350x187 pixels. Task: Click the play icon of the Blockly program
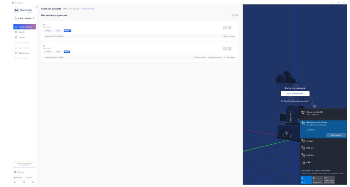[x=230, y=49]
